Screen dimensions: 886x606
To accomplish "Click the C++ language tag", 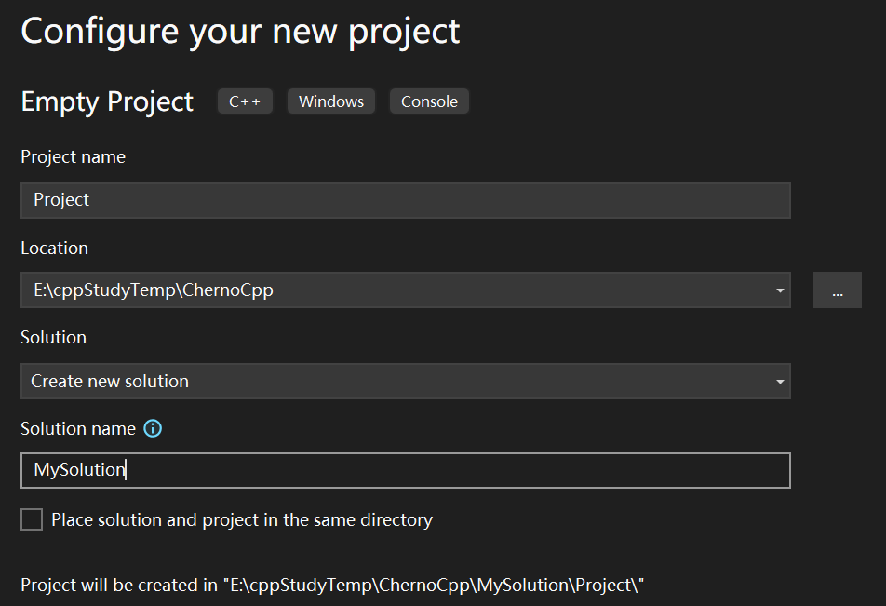I will [x=245, y=101].
